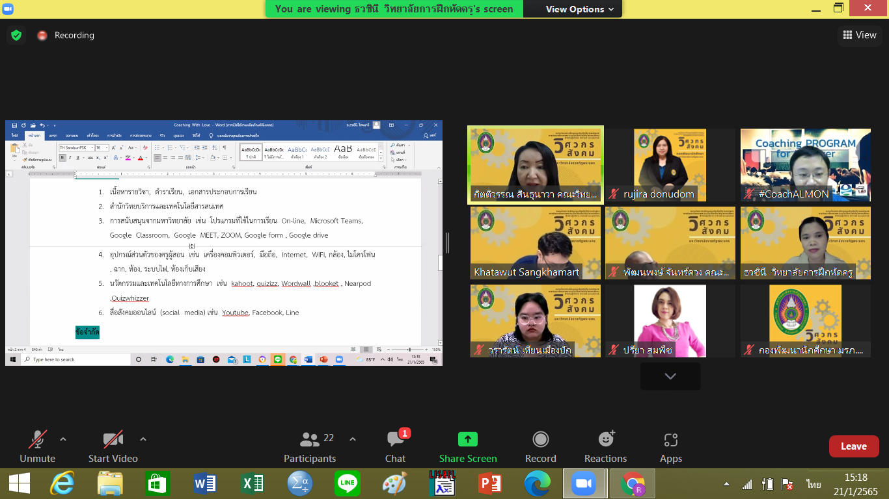Image resolution: width=889 pixels, height=499 pixels.
Task: Click the Windows Start button
Action: click(20, 484)
